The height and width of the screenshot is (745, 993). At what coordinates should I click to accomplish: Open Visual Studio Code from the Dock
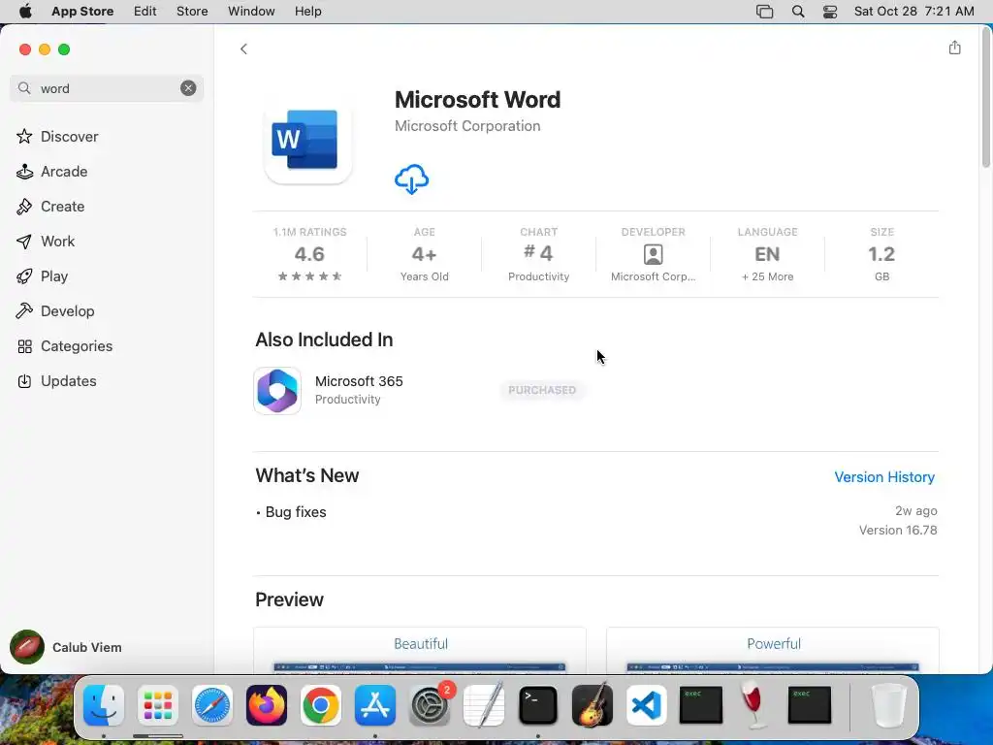pos(647,705)
